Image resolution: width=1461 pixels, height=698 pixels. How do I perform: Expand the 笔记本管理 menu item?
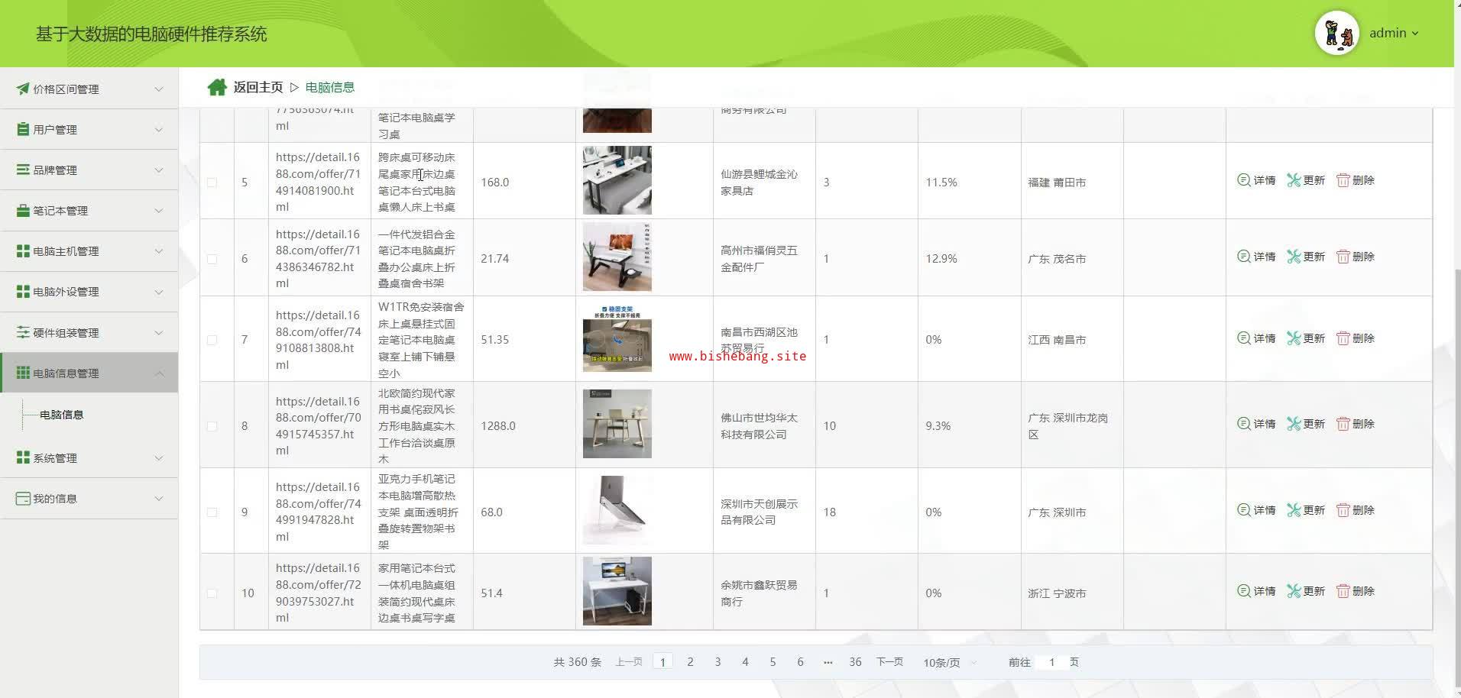[x=89, y=211]
